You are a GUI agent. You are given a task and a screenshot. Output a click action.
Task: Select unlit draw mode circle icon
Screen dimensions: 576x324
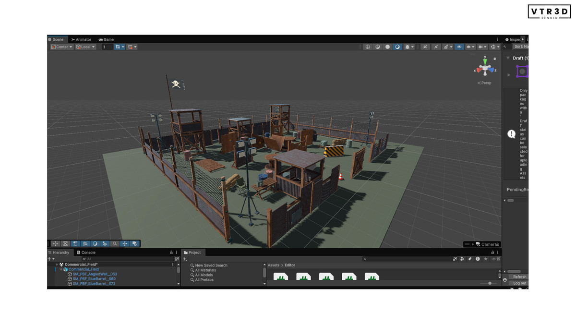click(387, 47)
